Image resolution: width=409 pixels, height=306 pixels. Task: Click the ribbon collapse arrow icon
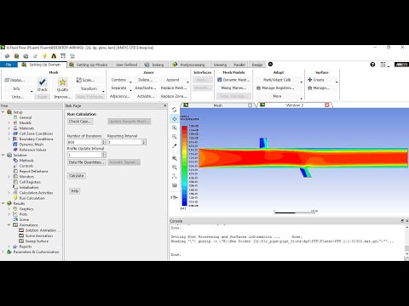click(270, 65)
